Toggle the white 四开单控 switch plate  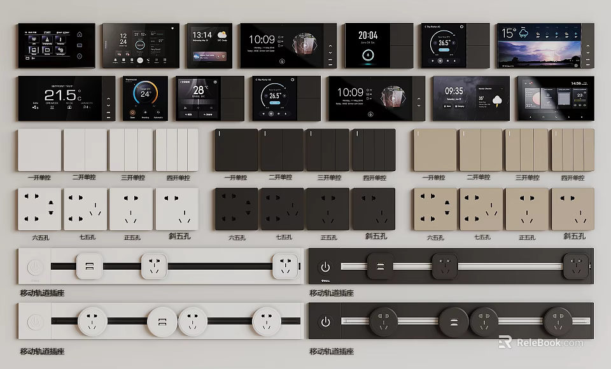(177, 150)
